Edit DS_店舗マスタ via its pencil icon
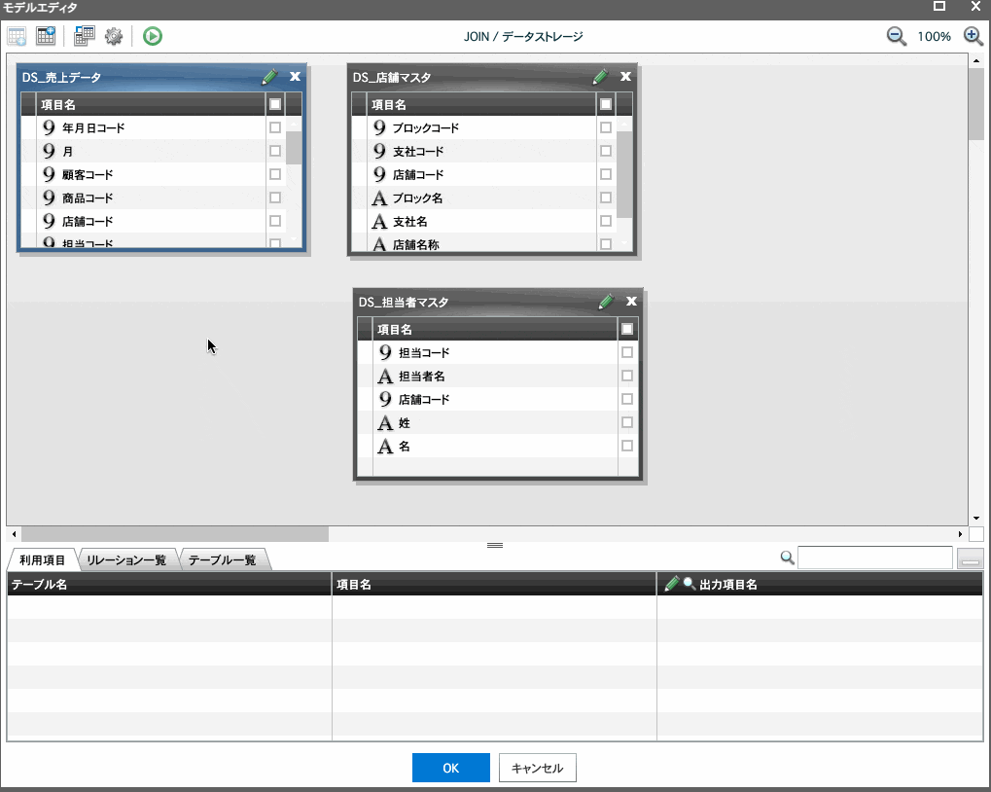This screenshot has height=792, width=991. (599, 77)
